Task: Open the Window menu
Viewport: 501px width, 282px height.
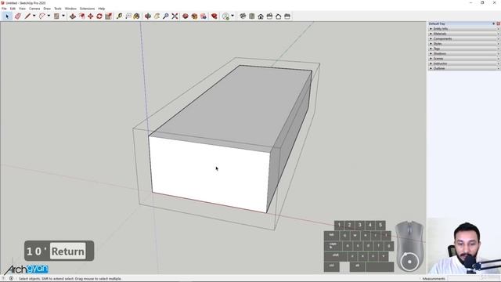Action: click(70, 9)
